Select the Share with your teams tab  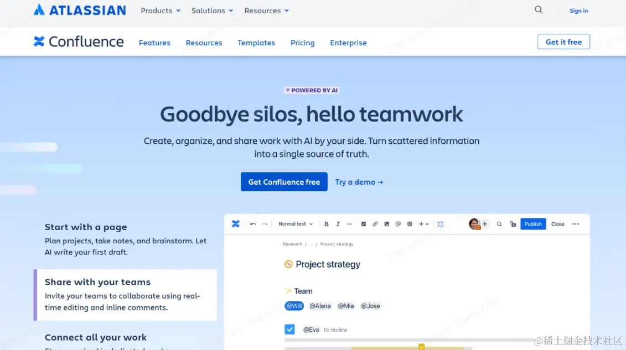click(x=125, y=295)
